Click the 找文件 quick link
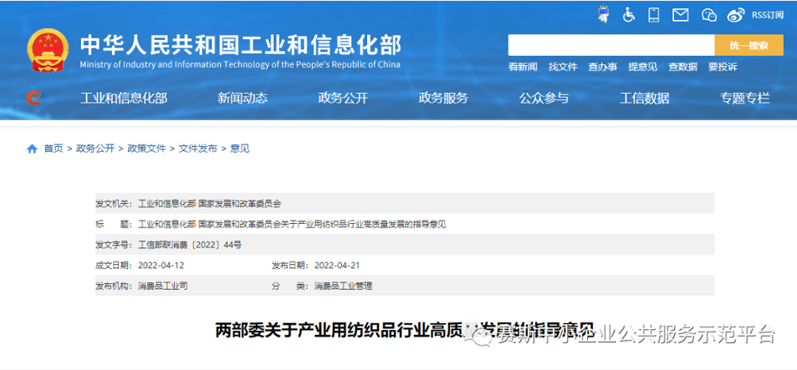 point(563,67)
